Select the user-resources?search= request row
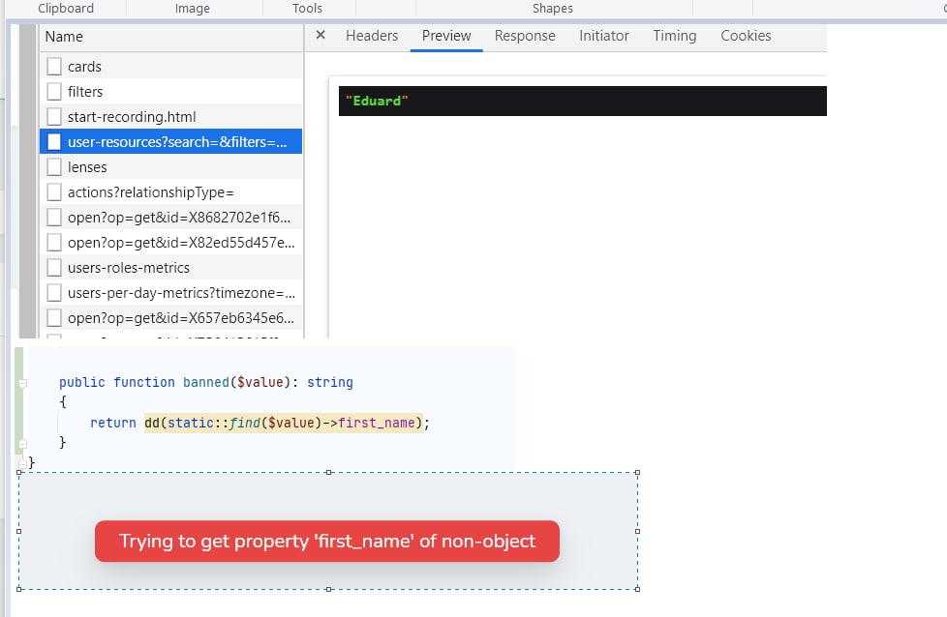 177,142
